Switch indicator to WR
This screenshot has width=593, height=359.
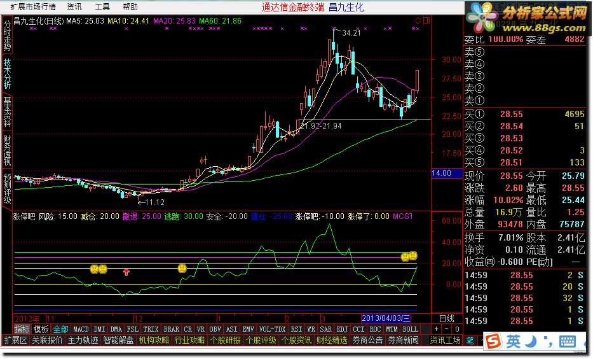click(x=311, y=329)
